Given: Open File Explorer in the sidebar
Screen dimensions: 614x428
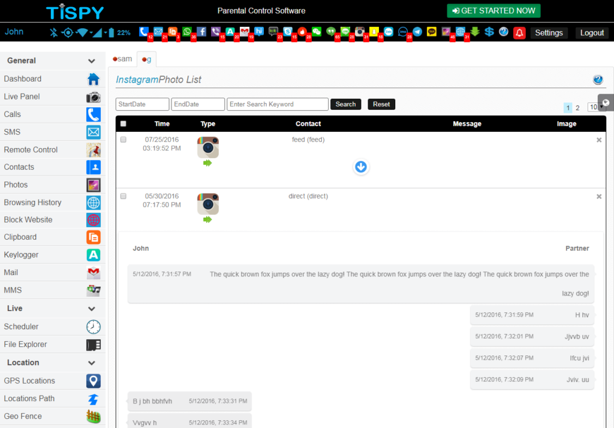Looking at the screenshot, I should (x=53, y=344).
